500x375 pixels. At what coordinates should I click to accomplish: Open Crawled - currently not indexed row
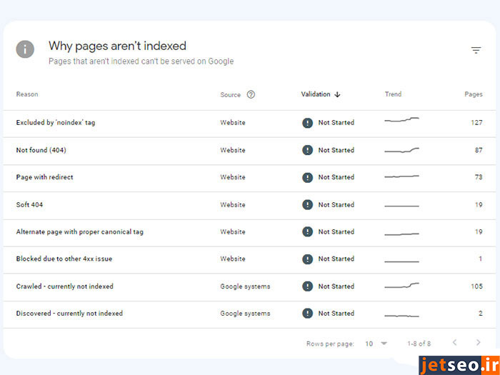pos(64,286)
